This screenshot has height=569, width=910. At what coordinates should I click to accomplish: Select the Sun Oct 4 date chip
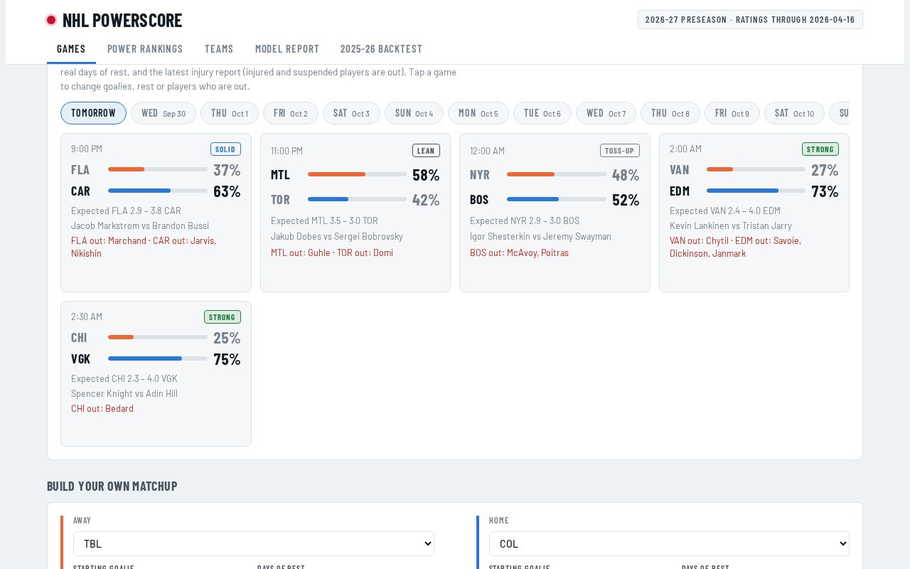point(414,113)
